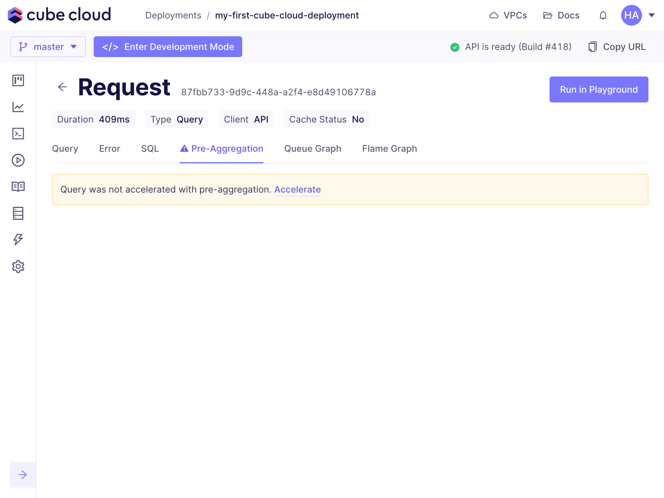This screenshot has width=664, height=498.
Task: Click the Accelerate link
Action: tap(297, 189)
